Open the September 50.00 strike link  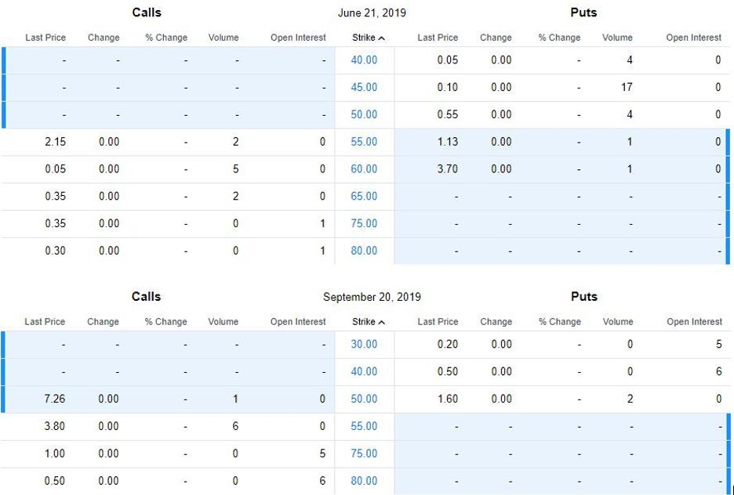[364, 399]
